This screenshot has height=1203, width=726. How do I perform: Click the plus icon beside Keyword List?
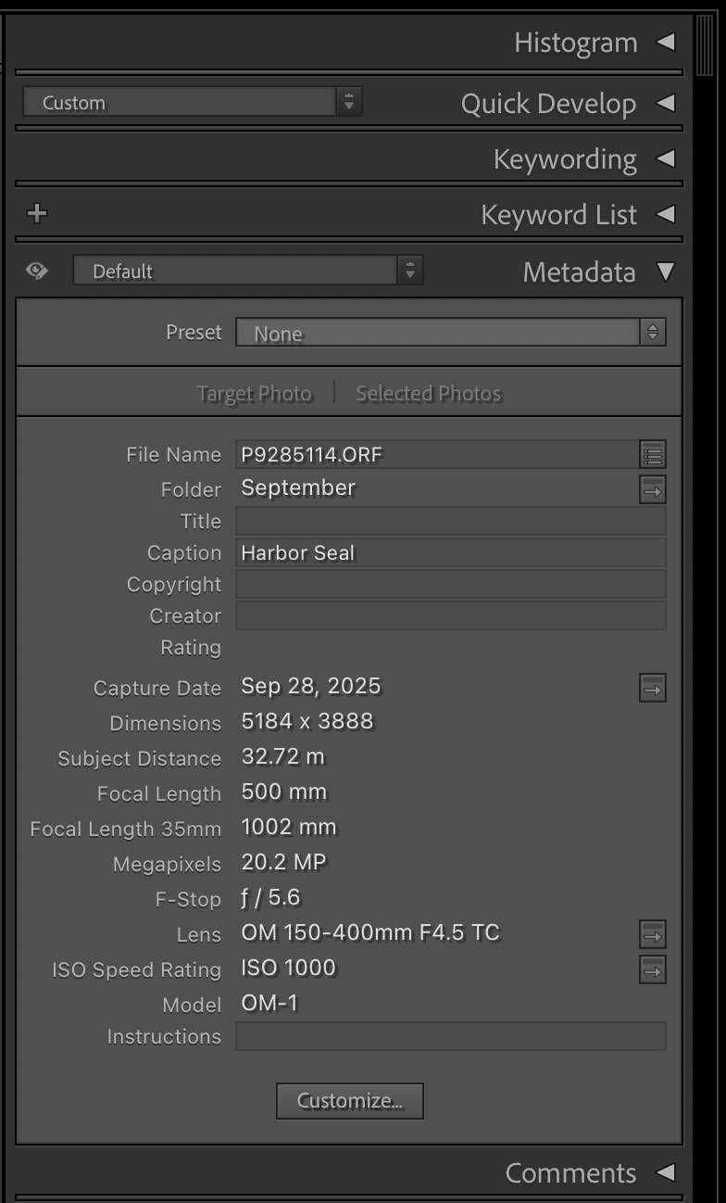coord(36,214)
